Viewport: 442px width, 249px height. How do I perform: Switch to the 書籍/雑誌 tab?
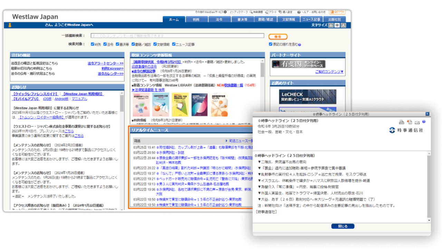(x=266, y=20)
